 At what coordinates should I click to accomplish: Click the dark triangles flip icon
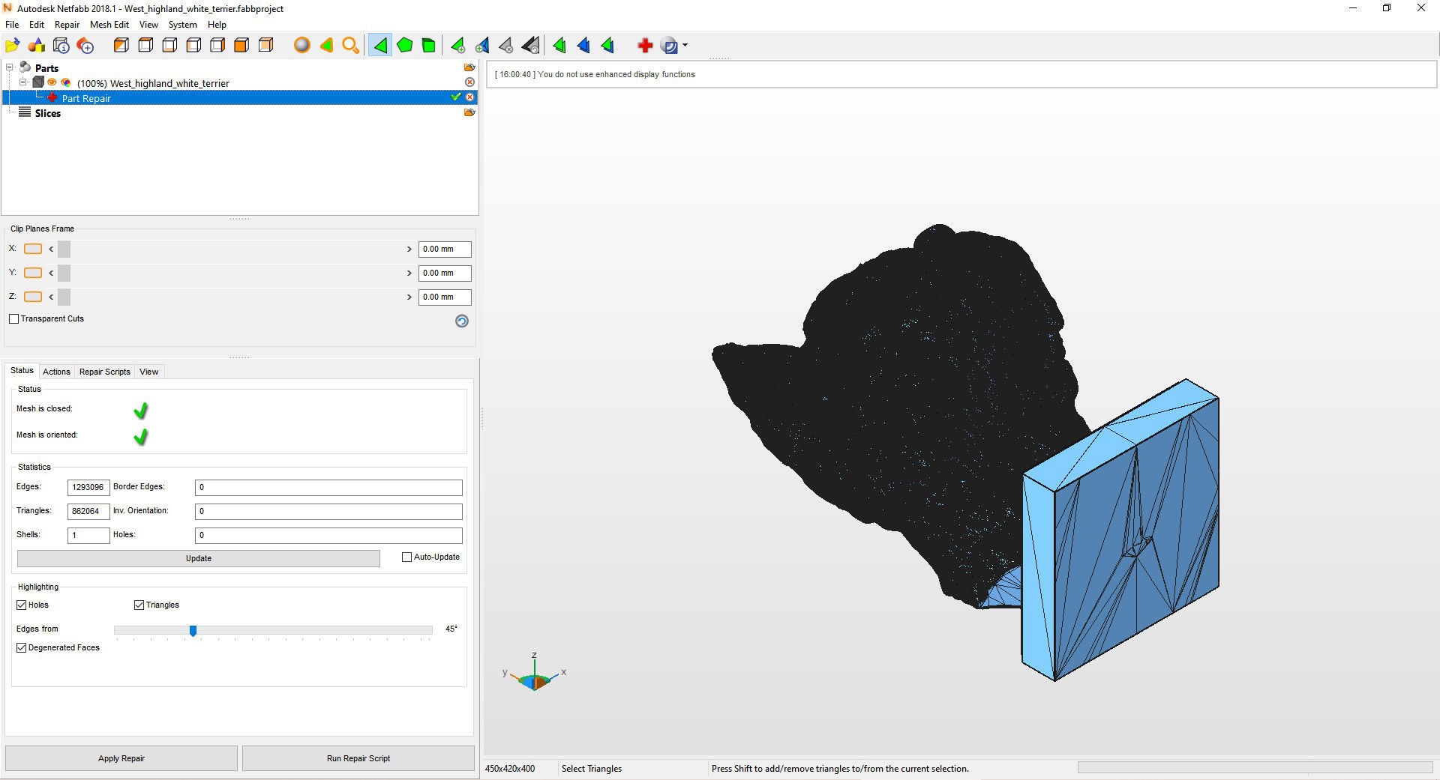coord(531,46)
